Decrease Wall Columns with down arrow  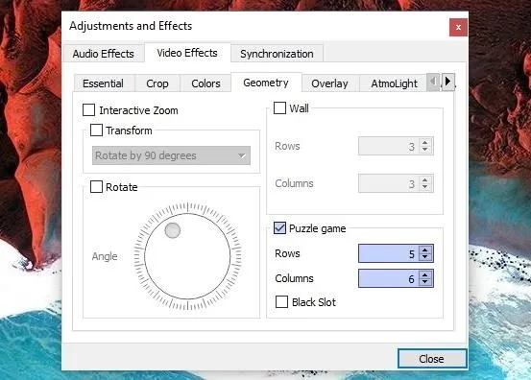tap(425, 187)
